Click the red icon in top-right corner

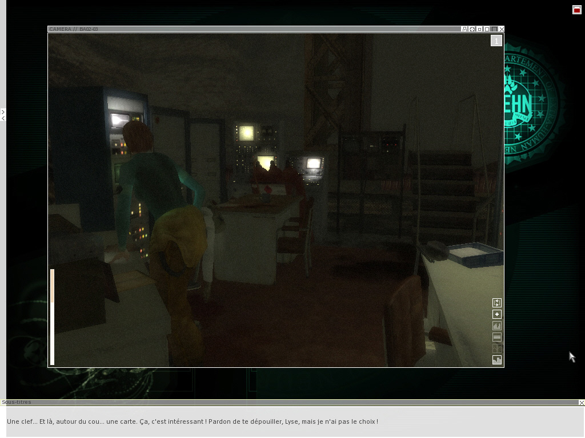577,10
